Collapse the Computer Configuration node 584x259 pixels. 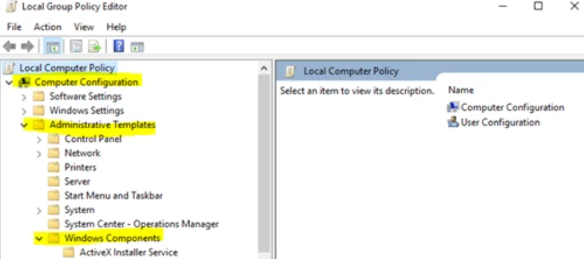tap(9, 83)
